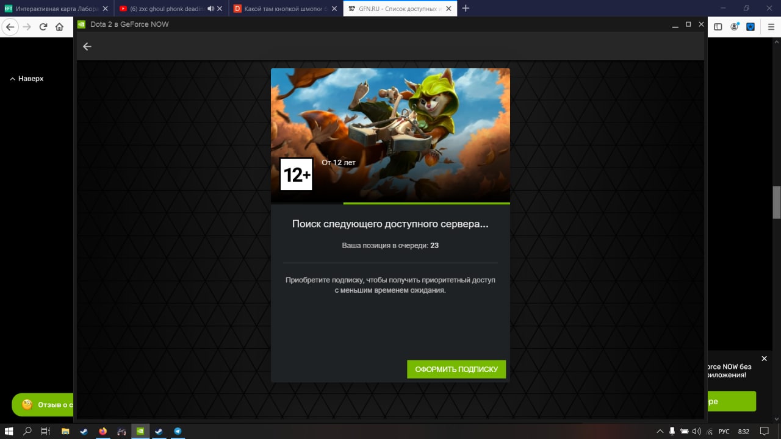Open the Windows Start menu
This screenshot has height=439, width=781.
(x=9, y=431)
